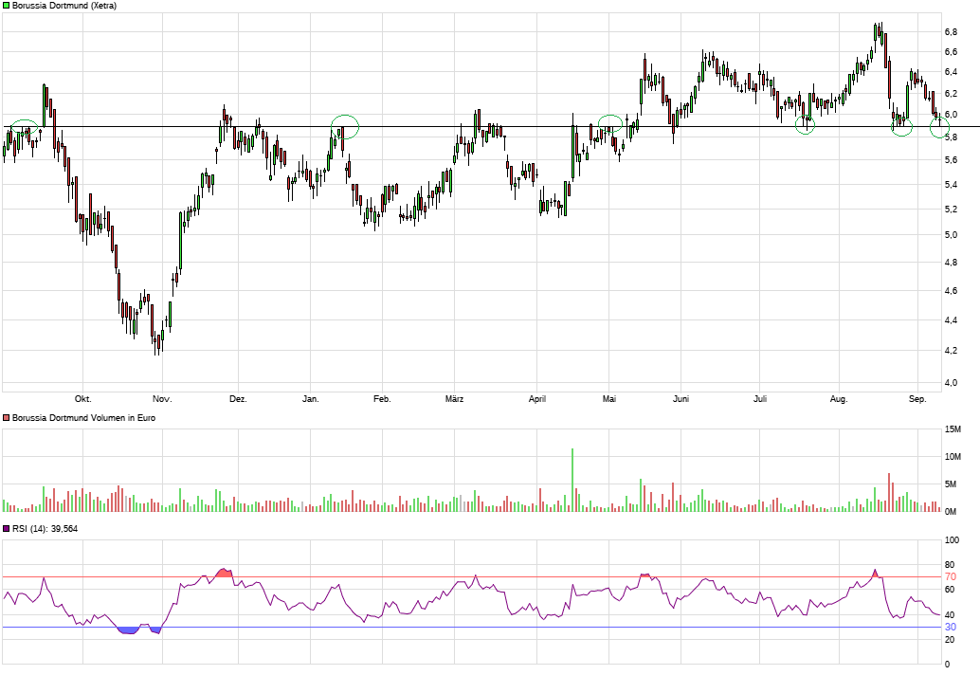980x675 pixels.
Task: Click the März label on the time axis
Action: tap(454, 399)
